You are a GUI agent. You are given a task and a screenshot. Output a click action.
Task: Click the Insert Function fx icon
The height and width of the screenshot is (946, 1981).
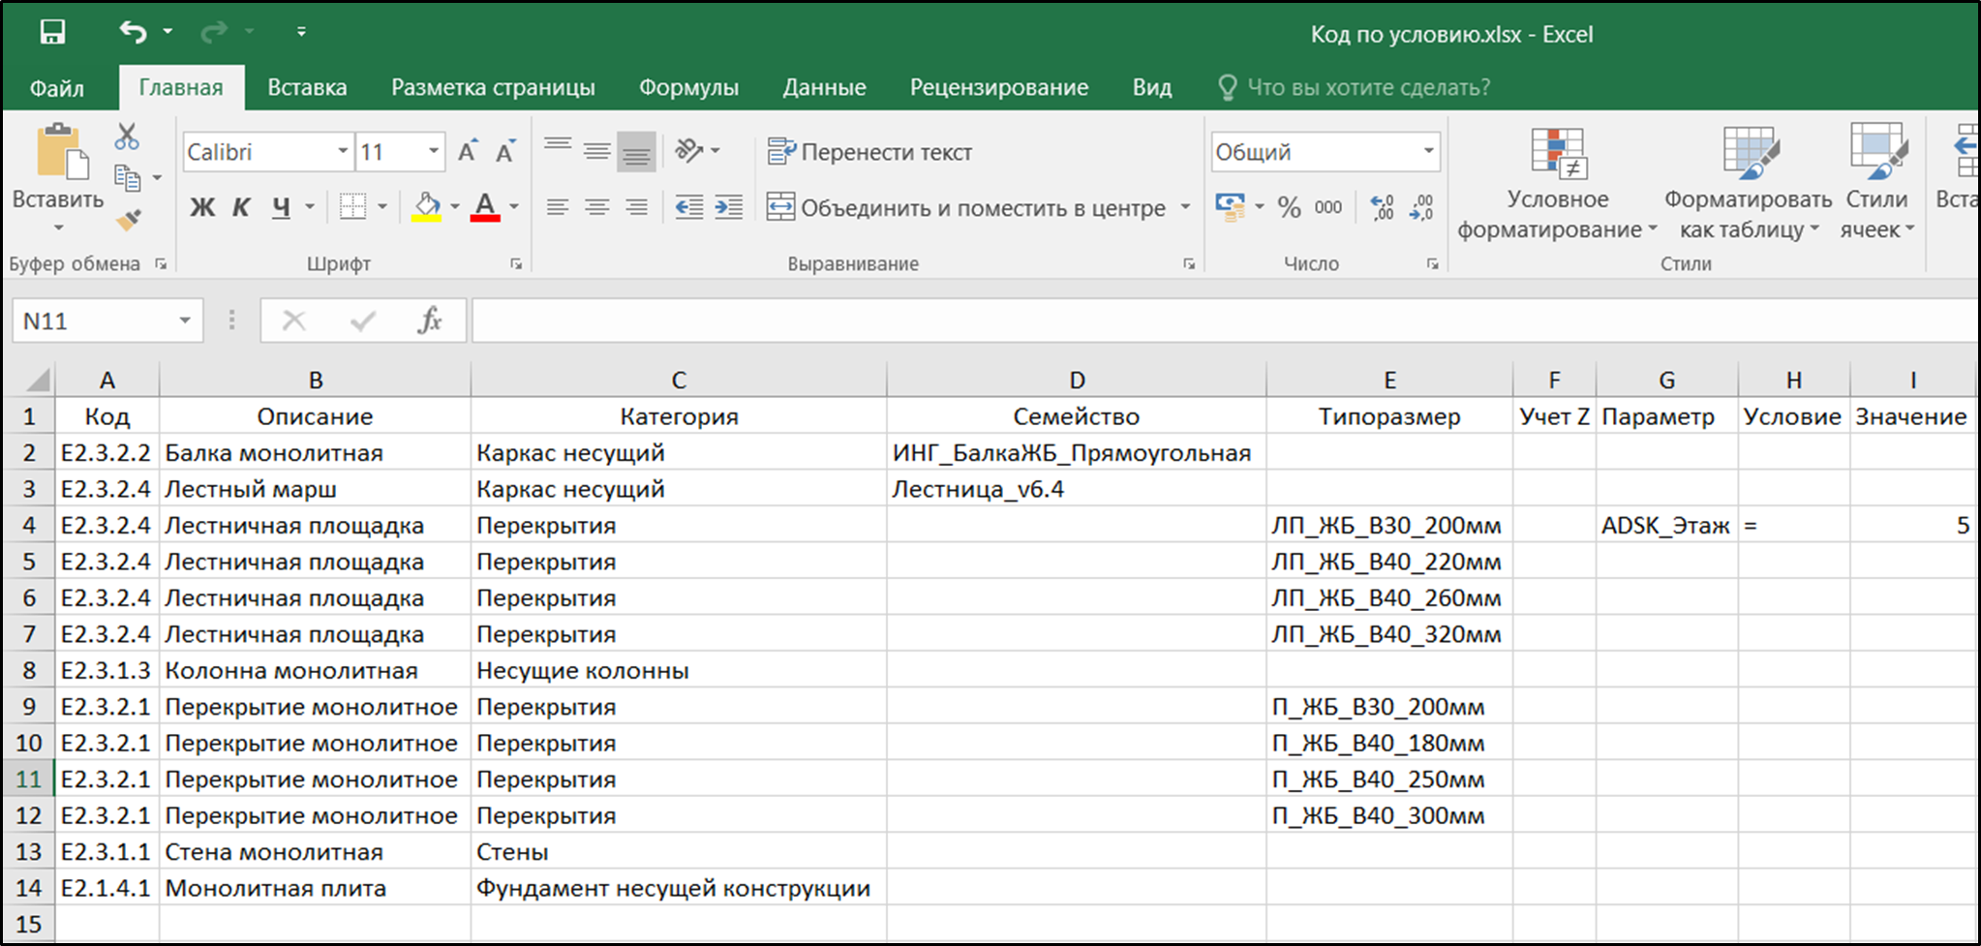point(430,320)
